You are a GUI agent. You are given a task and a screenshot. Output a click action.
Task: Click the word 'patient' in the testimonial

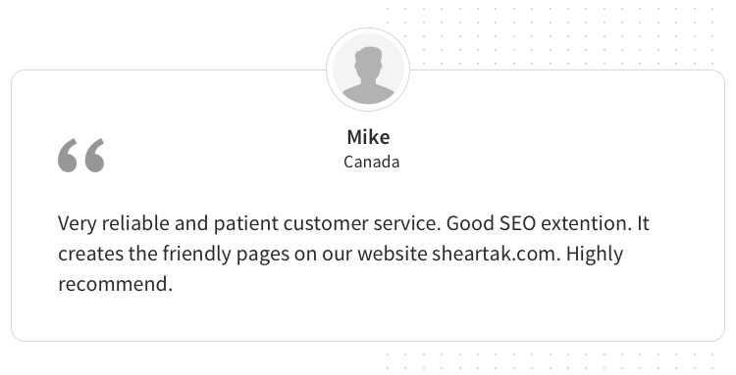[246, 224]
